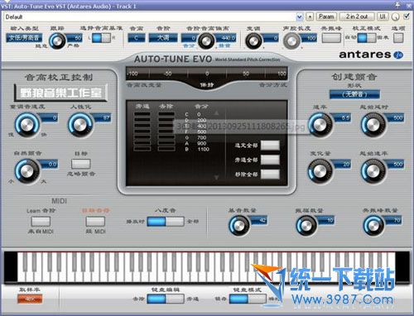The height and width of the screenshot is (316, 414).
Task: Click the scale list scroll-up arrow
Action: coord(216,113)
